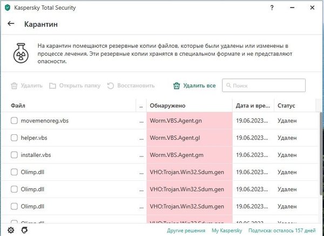Click the support headset icon in footer
The image size is (324, 236).
coord(25,230)
